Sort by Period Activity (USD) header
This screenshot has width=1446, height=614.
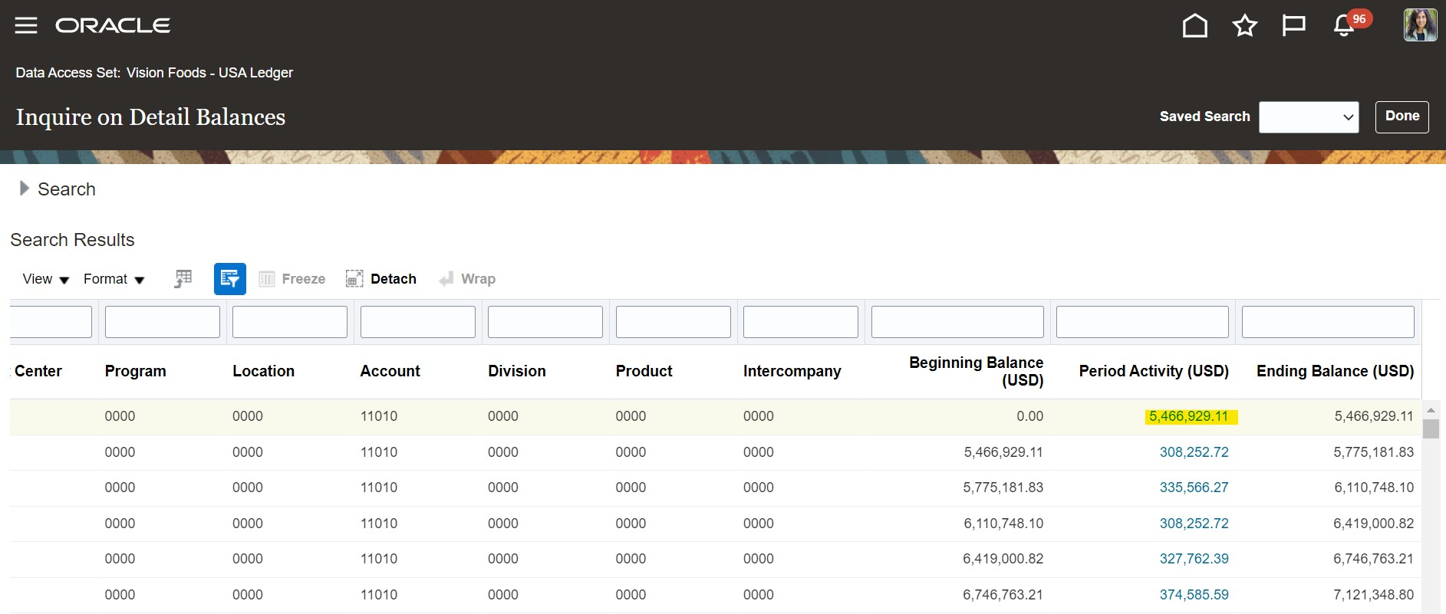coord(1154,371)
